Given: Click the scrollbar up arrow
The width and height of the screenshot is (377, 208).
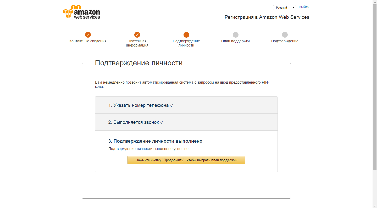Looking at the screenshot, I should coord(375,2).
